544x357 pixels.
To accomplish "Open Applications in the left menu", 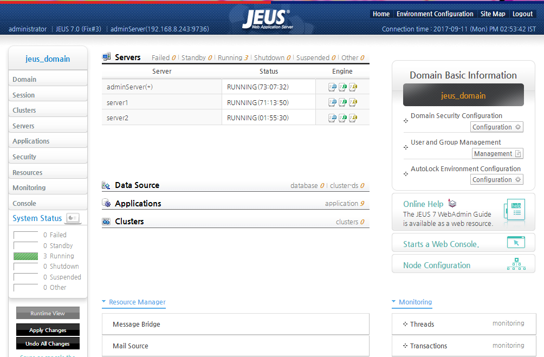I will click(48, 141).
